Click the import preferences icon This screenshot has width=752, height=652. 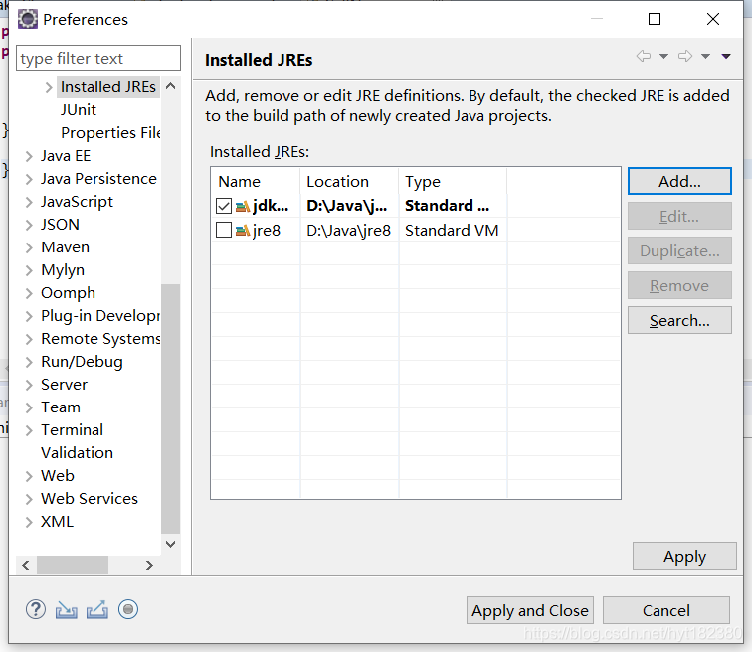[67, 610]
